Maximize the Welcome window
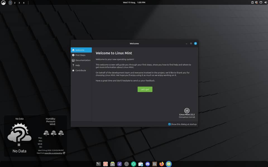Viewport: 268px width, 167px height. (x=191, y=43)
